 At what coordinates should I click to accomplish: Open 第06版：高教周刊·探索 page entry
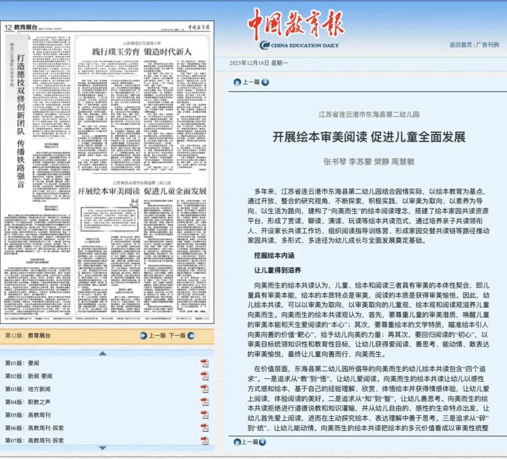35,428
